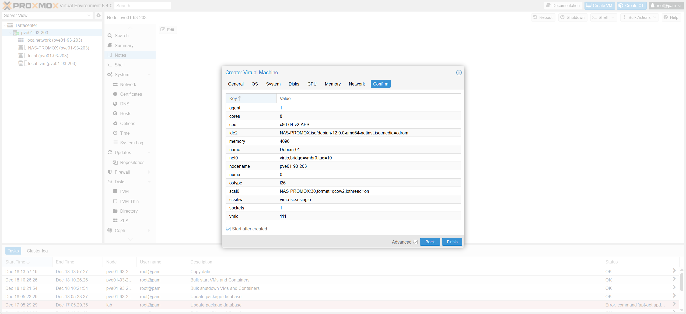Select the NAS-PROMOX storage icon in tree
The width and height of the screenshot is (686, 314).
(x=21, y=48)
